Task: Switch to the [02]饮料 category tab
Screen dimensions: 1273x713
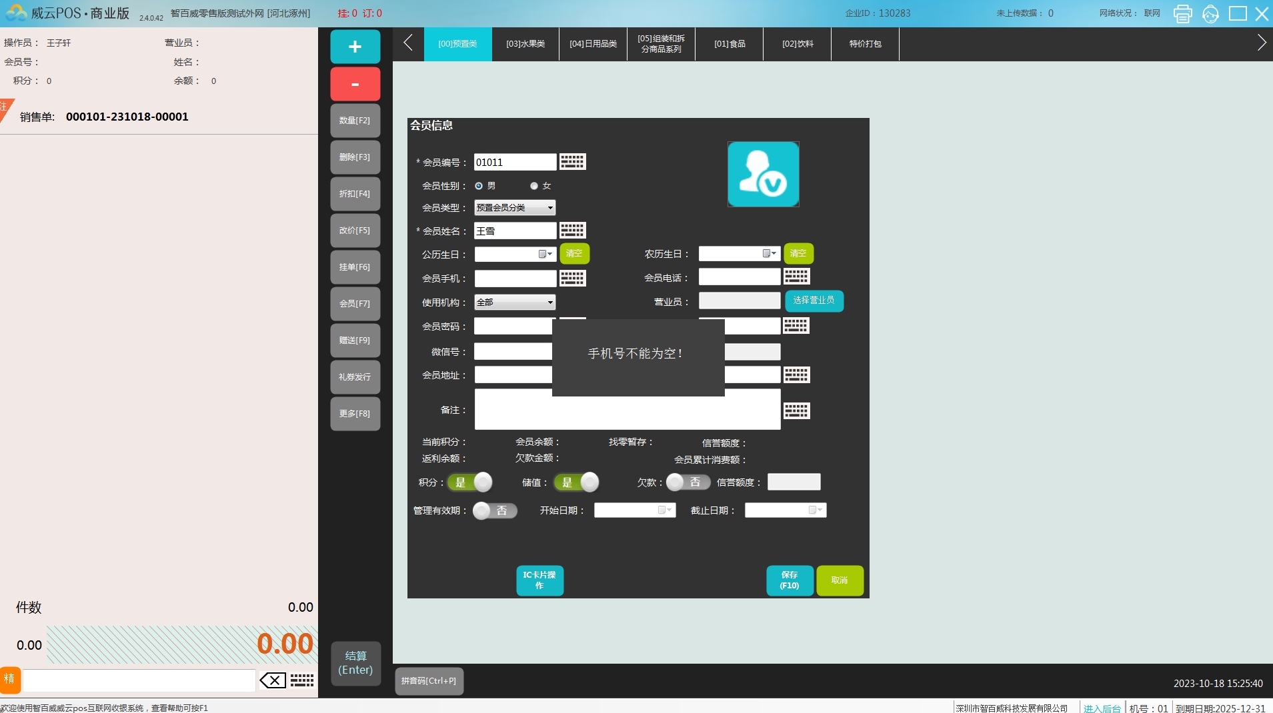Action: [x=797, y=44]
